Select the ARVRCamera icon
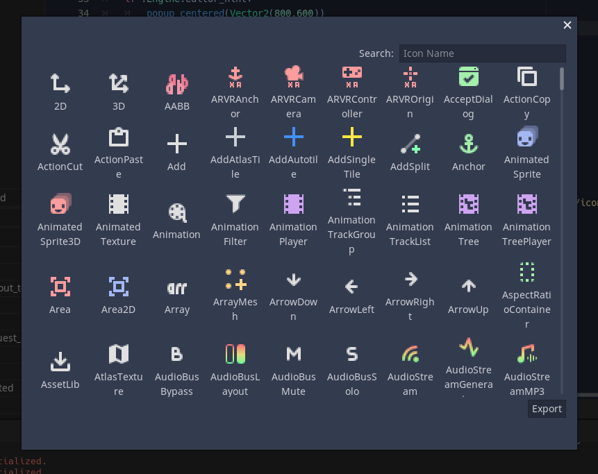Screen dimensions: 598x474 (x=294, y=76)
